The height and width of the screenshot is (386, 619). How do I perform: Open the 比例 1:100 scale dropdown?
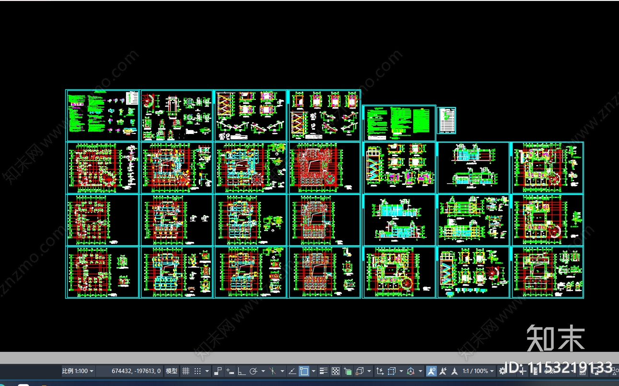tap(78, 371)
